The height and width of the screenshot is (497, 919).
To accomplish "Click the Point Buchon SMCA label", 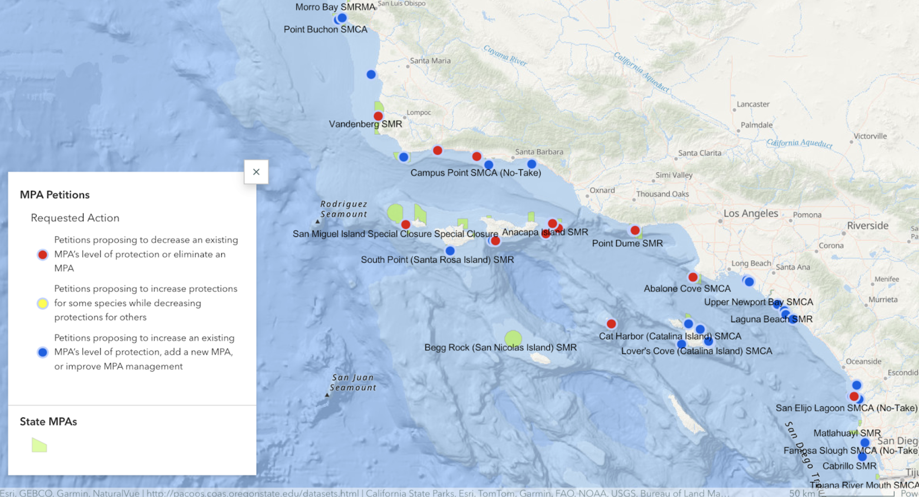I will click(326, 29).
